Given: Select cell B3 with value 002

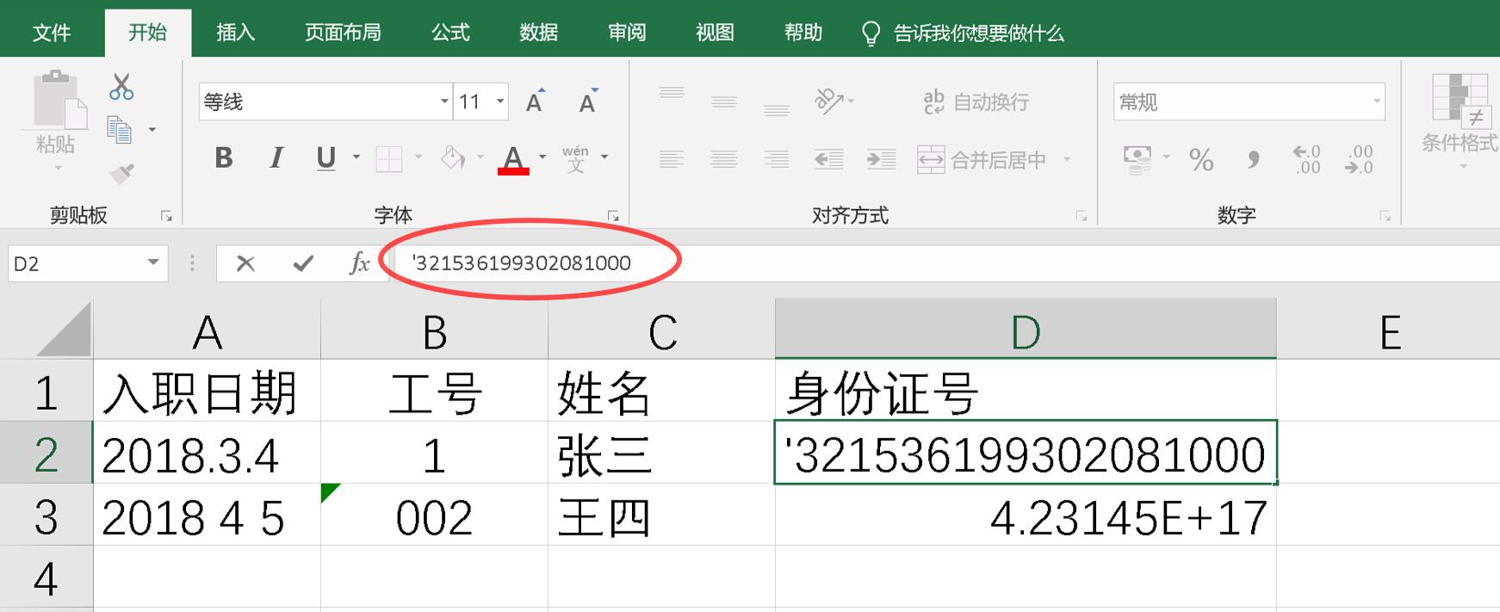Looking at the screenshot, I should (434, 515).
